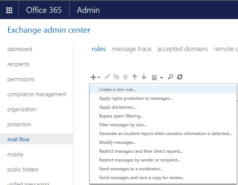Expand the arrow next to plus icon

point(99,77)
